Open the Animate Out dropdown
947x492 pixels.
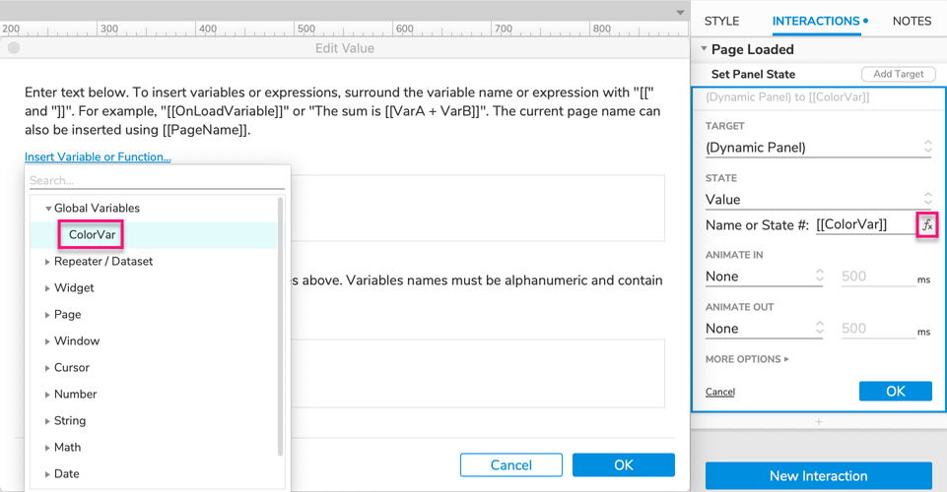pyautogui.click(x=764, y=329)
